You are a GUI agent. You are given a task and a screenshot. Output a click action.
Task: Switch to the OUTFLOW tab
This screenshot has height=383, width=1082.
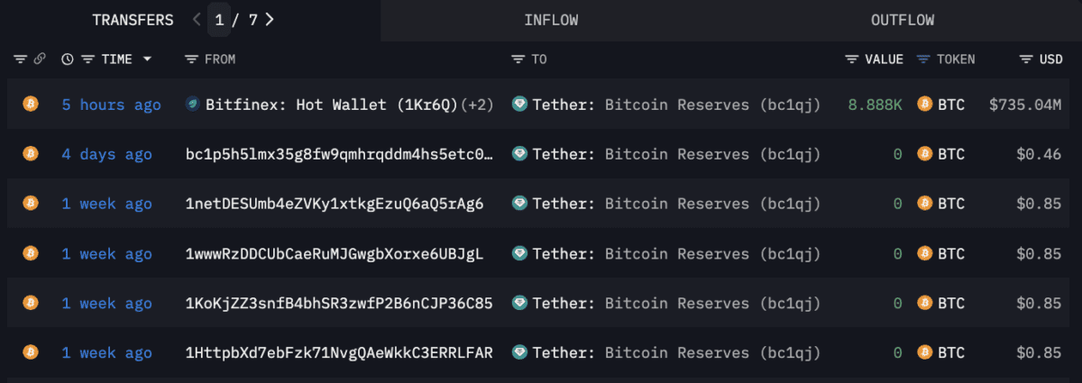903,20
